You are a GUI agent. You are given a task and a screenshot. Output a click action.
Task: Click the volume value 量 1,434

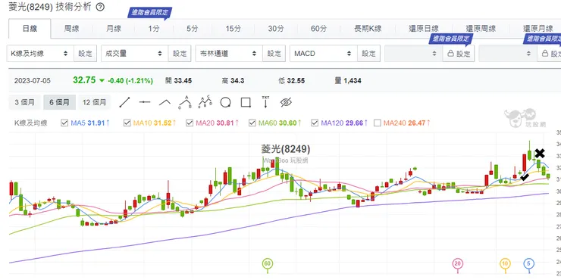pos(348,81)
